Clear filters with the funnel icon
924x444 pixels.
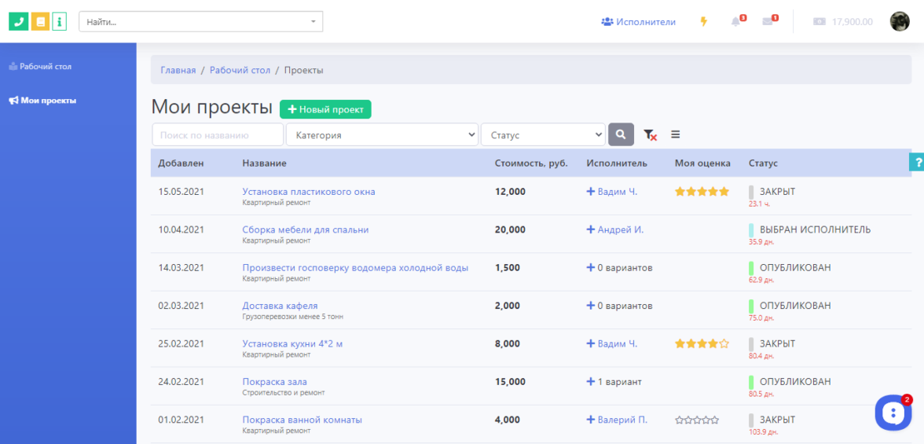point(650,135)
